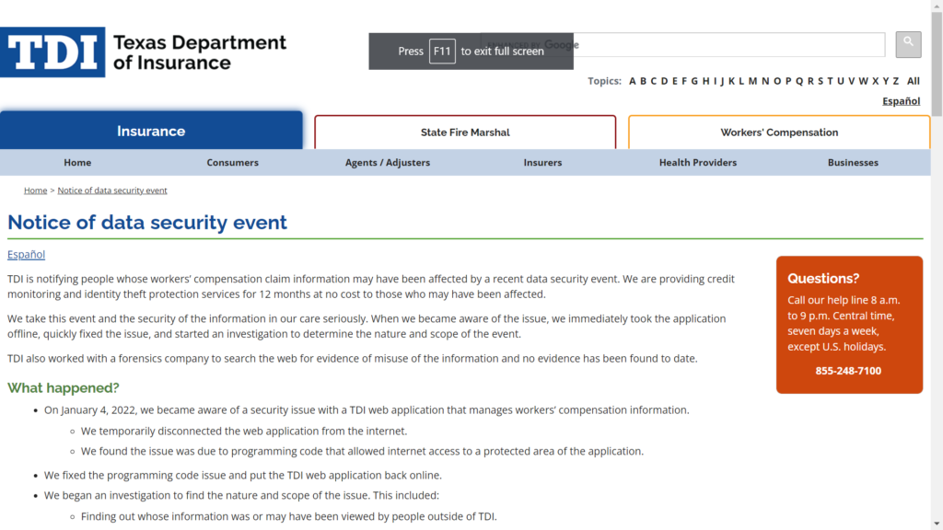Open topics letter B
Image resolution: width=943 pixels, height=530 pixels.
point(643,81)
